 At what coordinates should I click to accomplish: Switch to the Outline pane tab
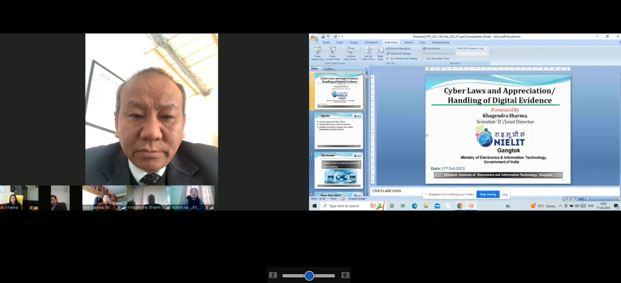pos(329,69)
